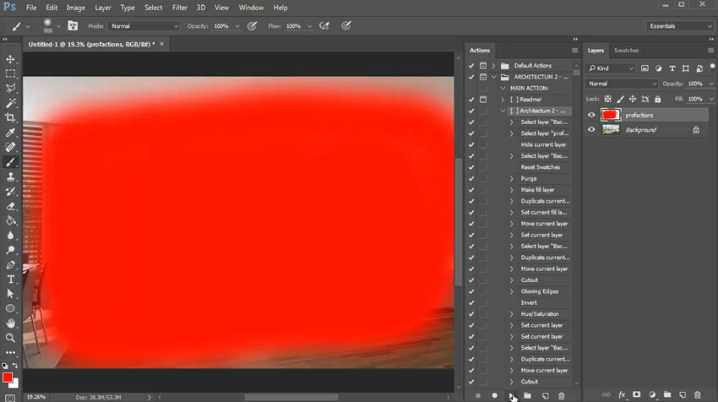Select the Rectangular Marquee tool

[10, 73]
